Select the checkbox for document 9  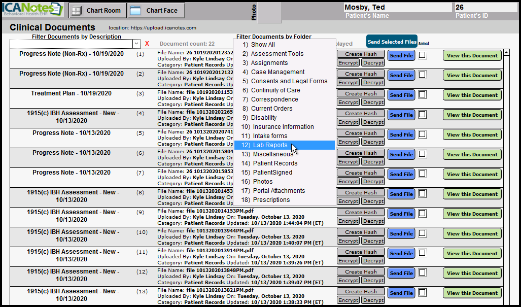coord(422,214)
